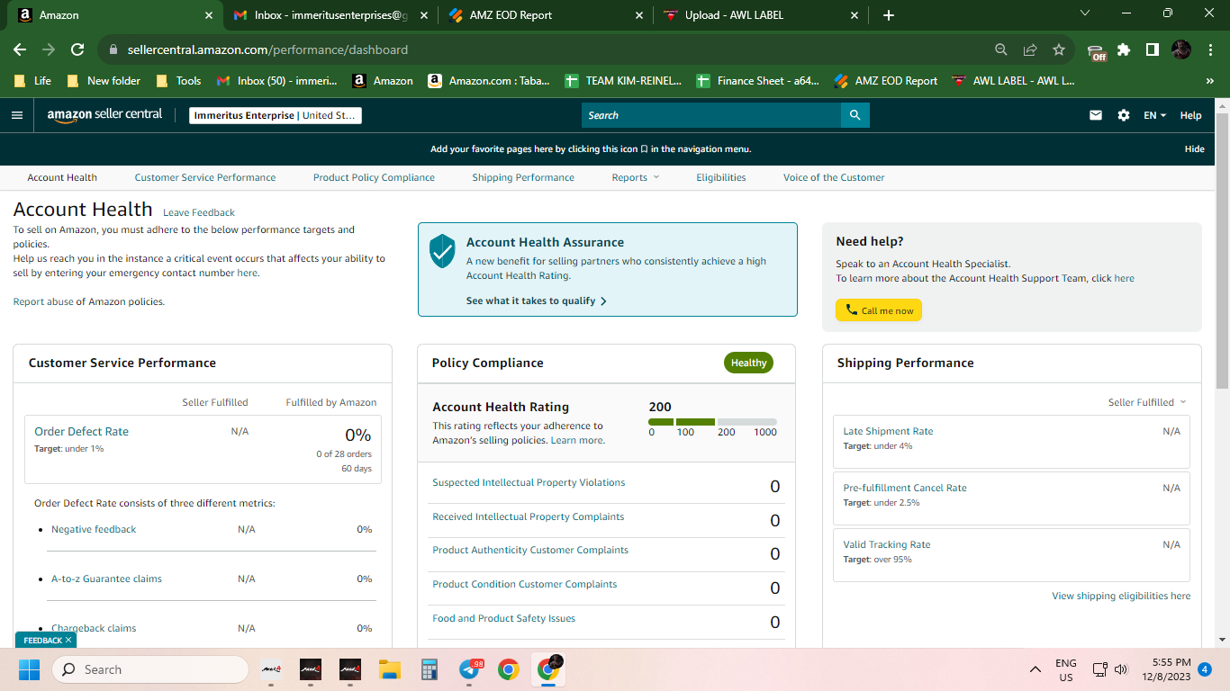Viewport: 1230px width, 691px height.
Task: Switch to the AMZ EOD Report browser tab
Action: click(545, 15)
